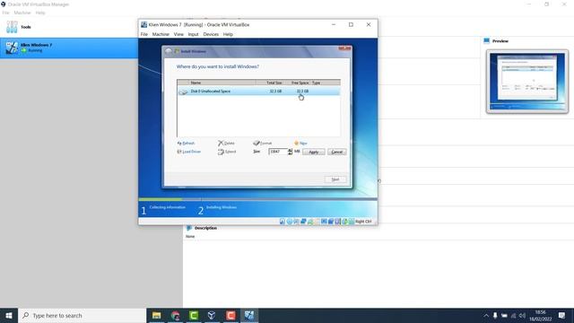Select Disk 0 Unallocated Space row

258,92
